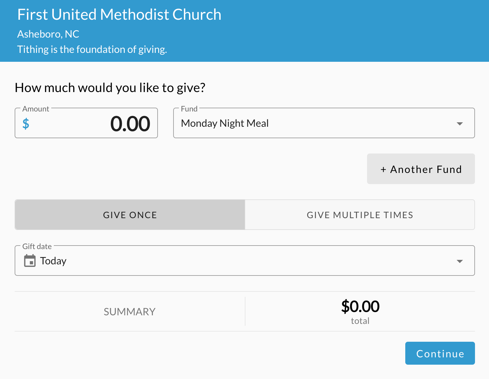Click the First United Methodist Church title
489x379 pixels.
coord(119,15)
